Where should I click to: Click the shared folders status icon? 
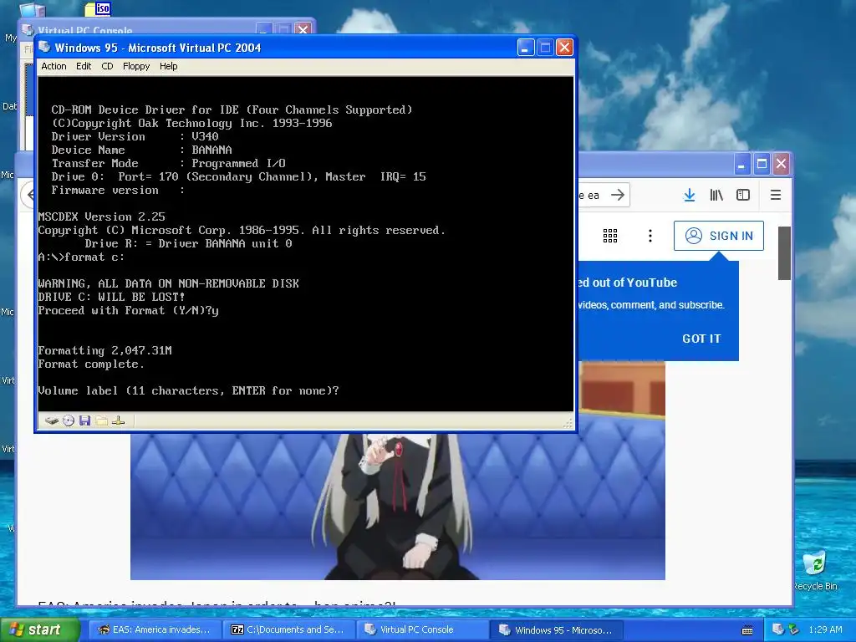(x=101, y=421)
